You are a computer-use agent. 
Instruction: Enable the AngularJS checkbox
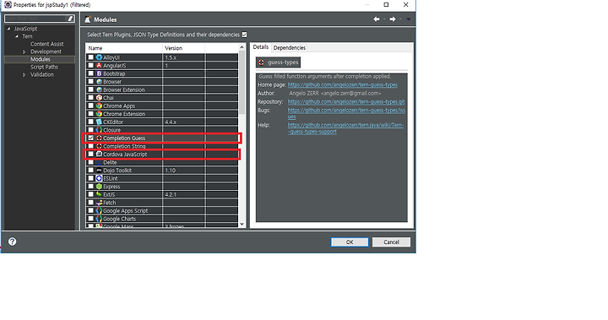point(90,66)
